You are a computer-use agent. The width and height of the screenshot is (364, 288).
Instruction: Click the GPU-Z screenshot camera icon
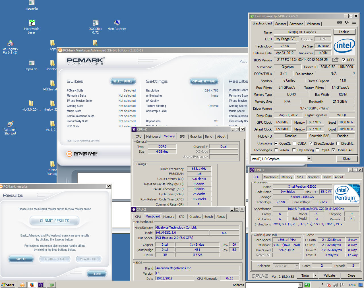point(340,22)
